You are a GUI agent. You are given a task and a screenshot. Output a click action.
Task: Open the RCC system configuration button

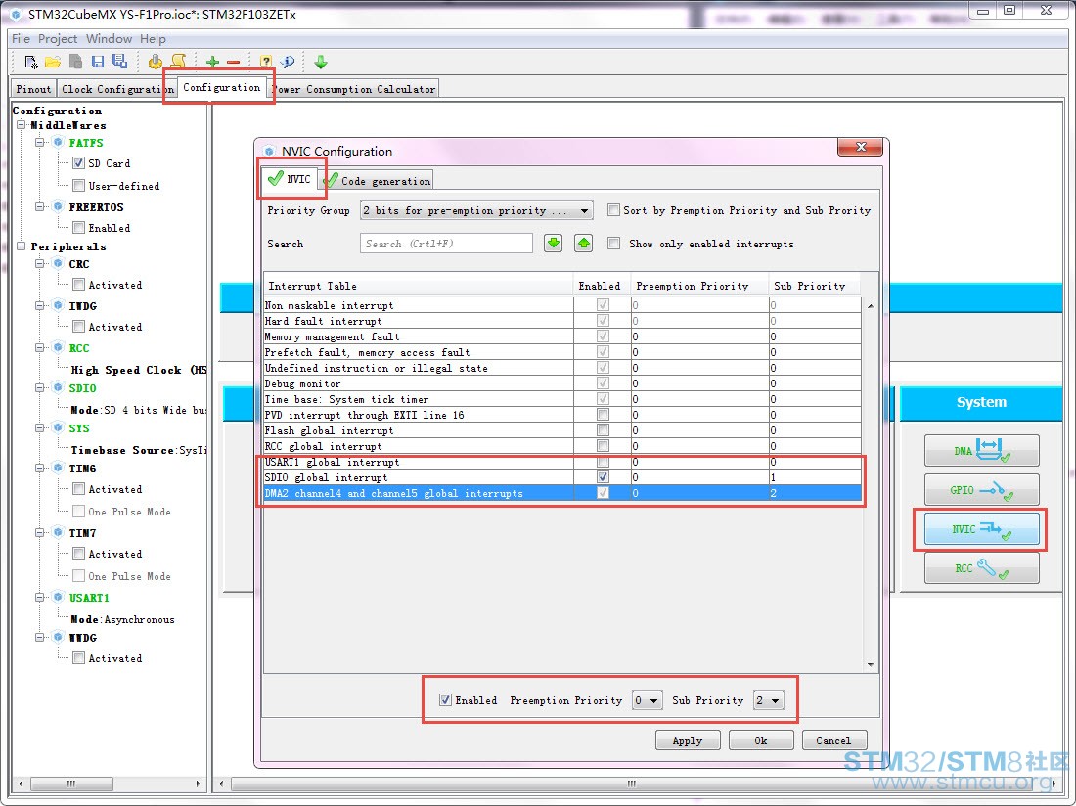tap(981, 568)
